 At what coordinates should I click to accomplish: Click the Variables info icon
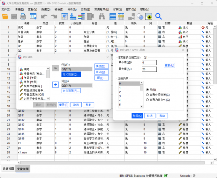[81, 17]
